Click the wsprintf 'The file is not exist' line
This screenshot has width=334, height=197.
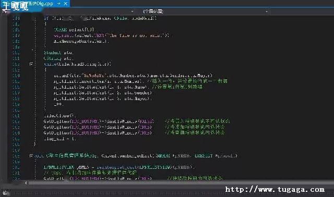(x=112, y=35)
